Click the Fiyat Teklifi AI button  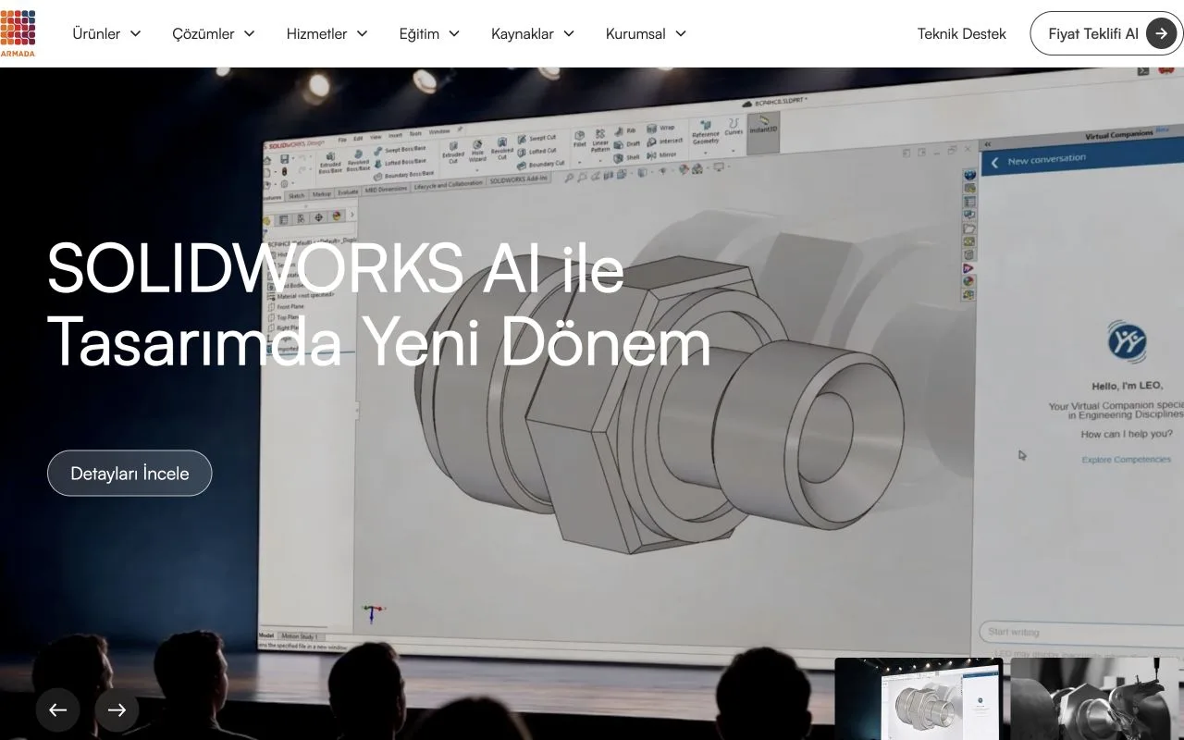coord(1106,33)
